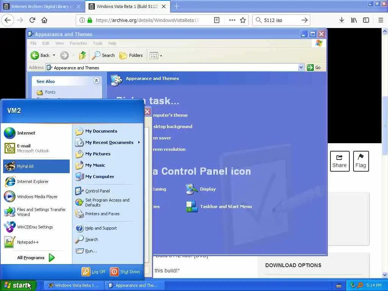Click the Shut Down button

pyautogui.click(x=125, y=272)
